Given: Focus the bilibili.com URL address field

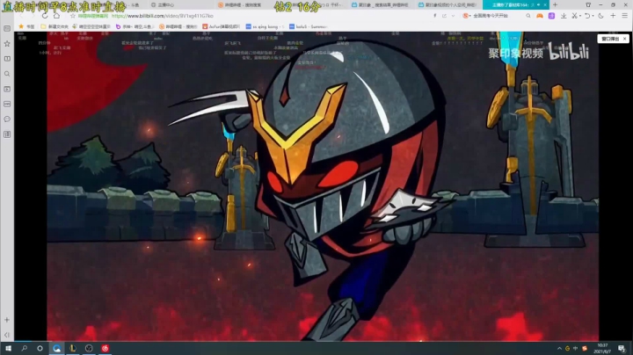Looking at the screenshot, I should [162, 16].
